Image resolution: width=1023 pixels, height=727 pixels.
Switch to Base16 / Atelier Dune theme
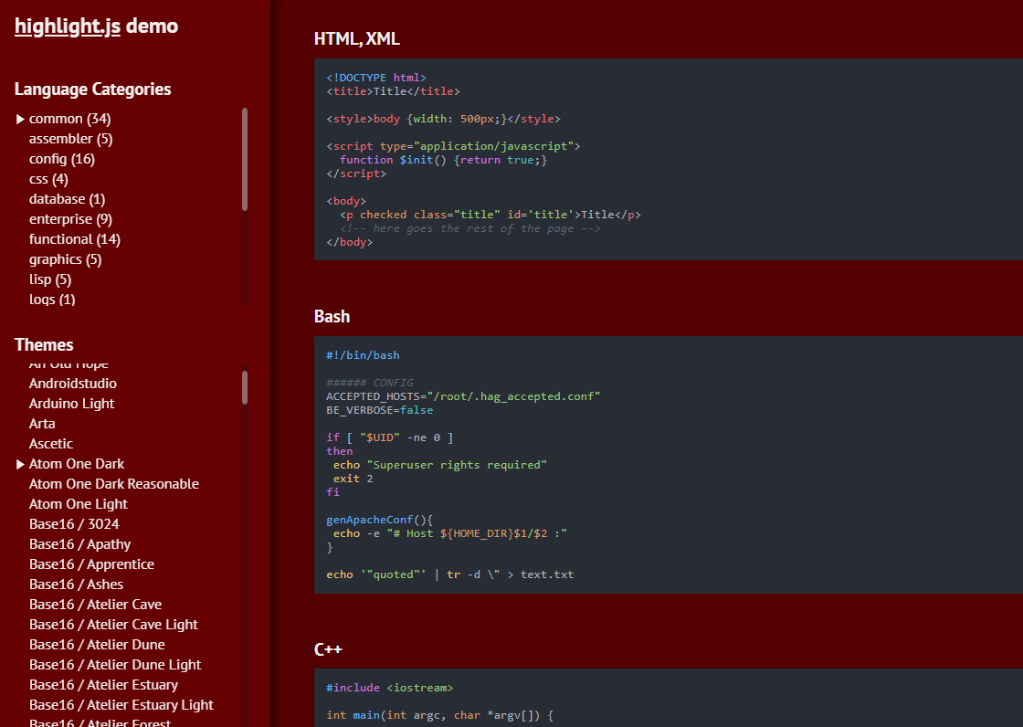97,645
